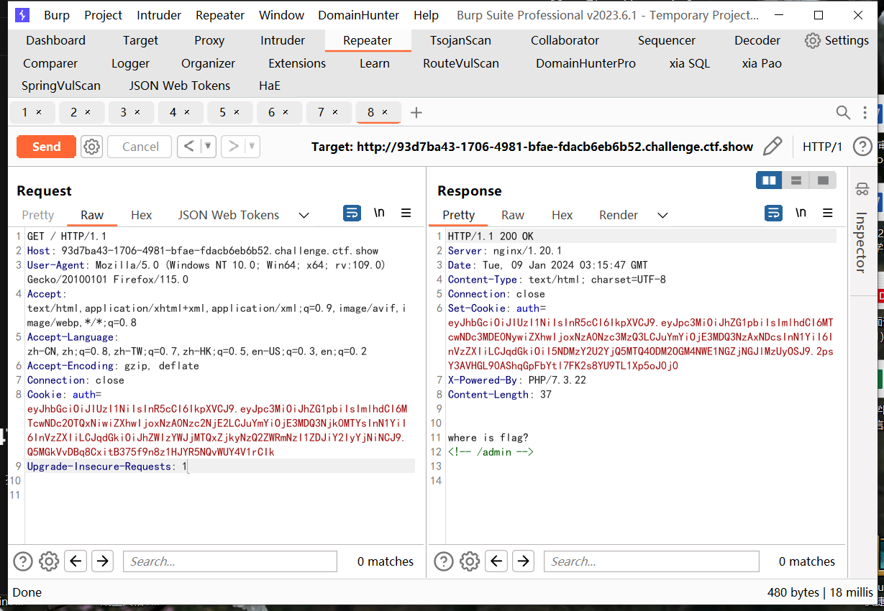The image size is (884, 611).
Task: Open Settings with gear icon
Action: [x=837, y=40]
